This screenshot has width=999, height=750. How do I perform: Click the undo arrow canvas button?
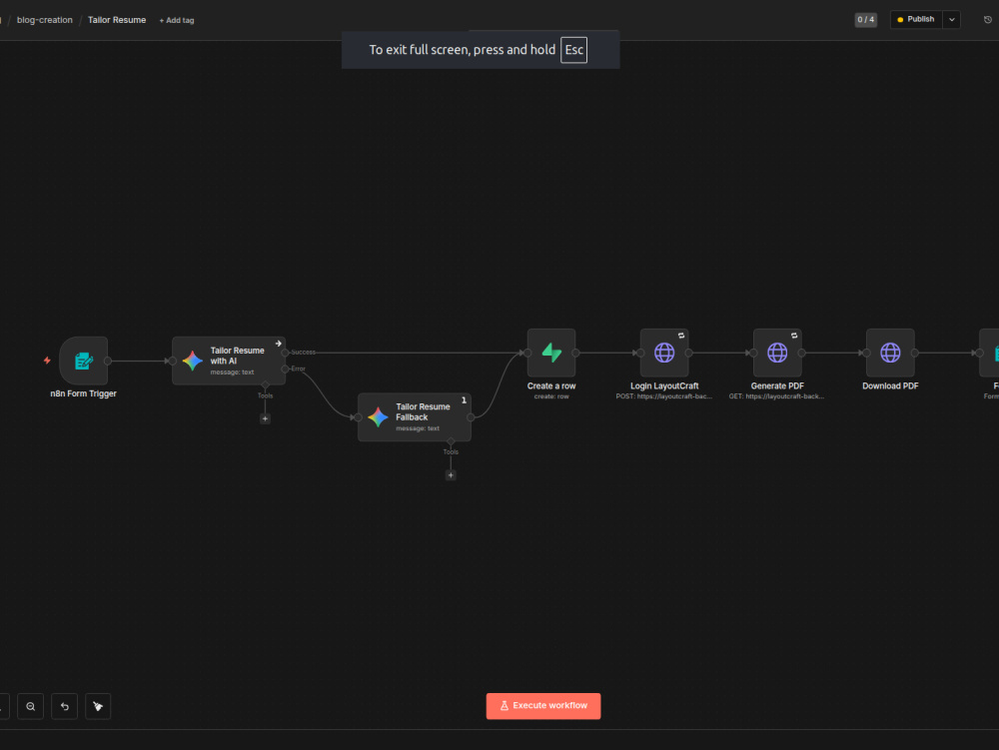tap(64, 706)
